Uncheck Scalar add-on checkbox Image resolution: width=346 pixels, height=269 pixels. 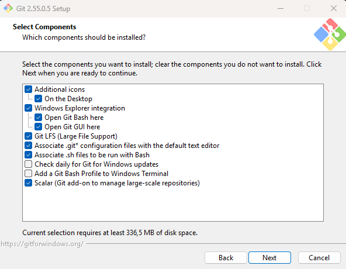[x=28, y=183]
